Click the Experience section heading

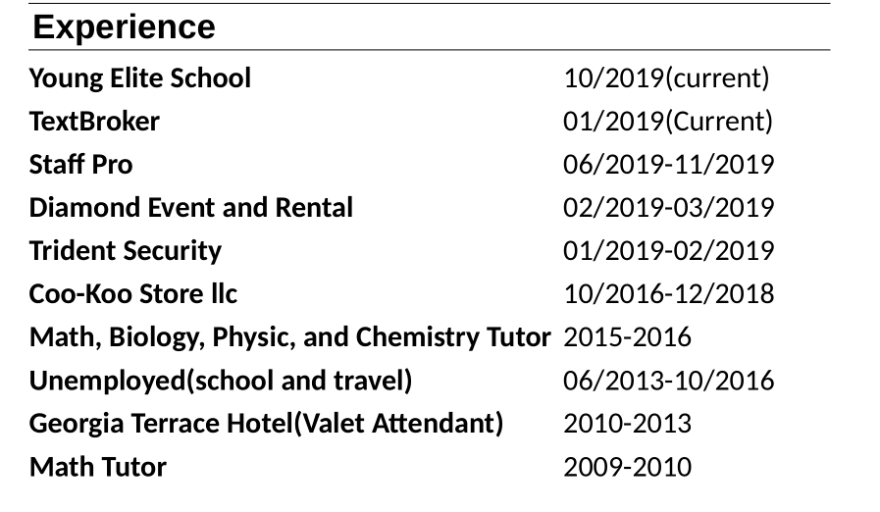pos(124,27)
